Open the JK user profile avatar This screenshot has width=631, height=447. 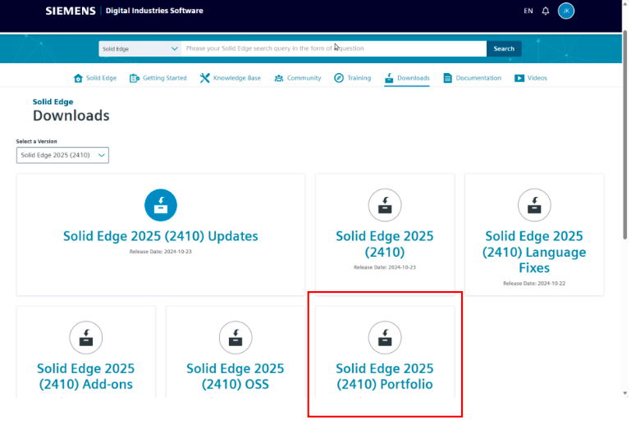click(566, 11)
